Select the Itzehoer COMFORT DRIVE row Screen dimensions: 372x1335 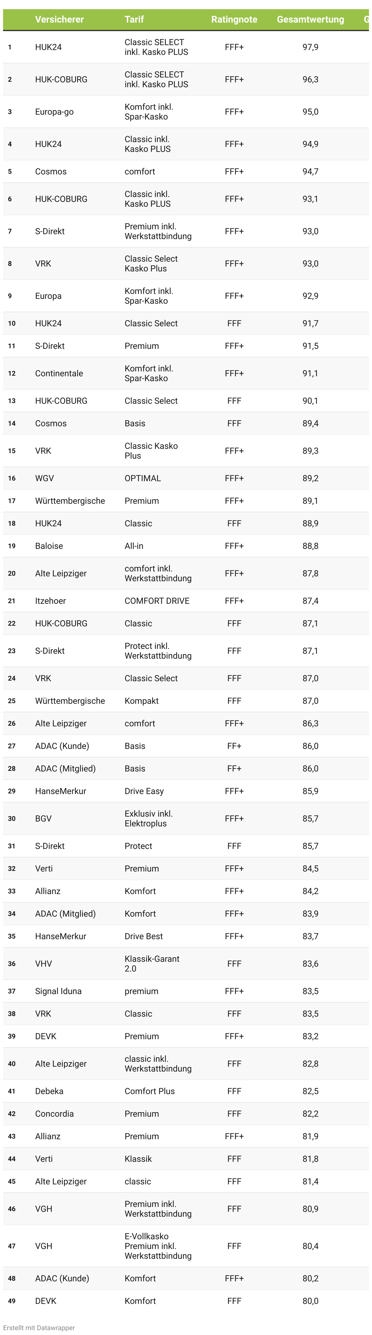186,601
